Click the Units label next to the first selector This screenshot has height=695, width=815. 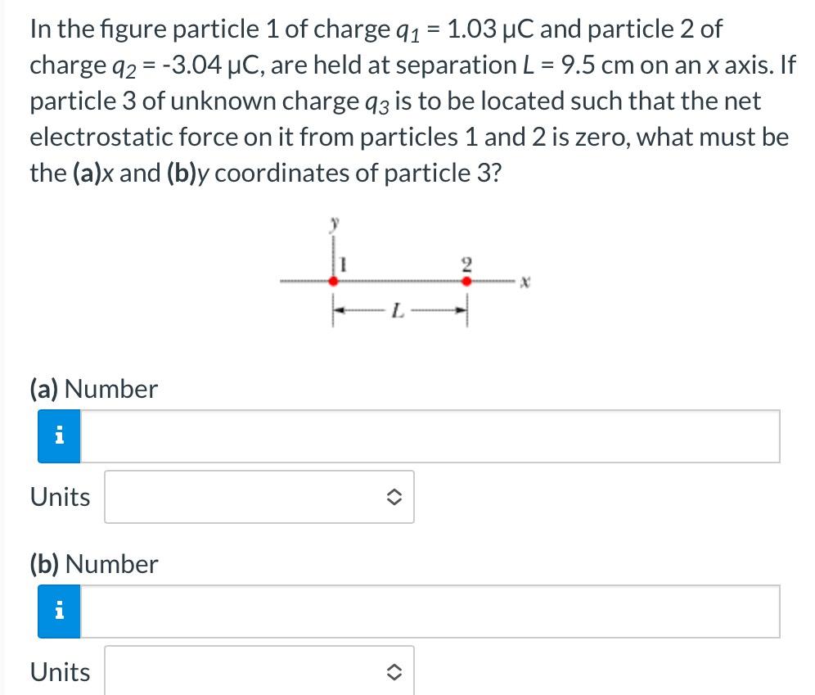click(59, 497)
